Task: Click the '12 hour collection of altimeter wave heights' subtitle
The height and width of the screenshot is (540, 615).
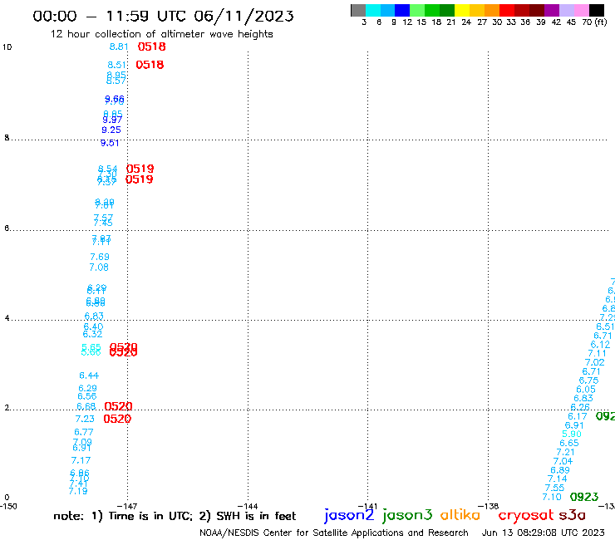Action: pyautogui.click(x=161, y=34)
